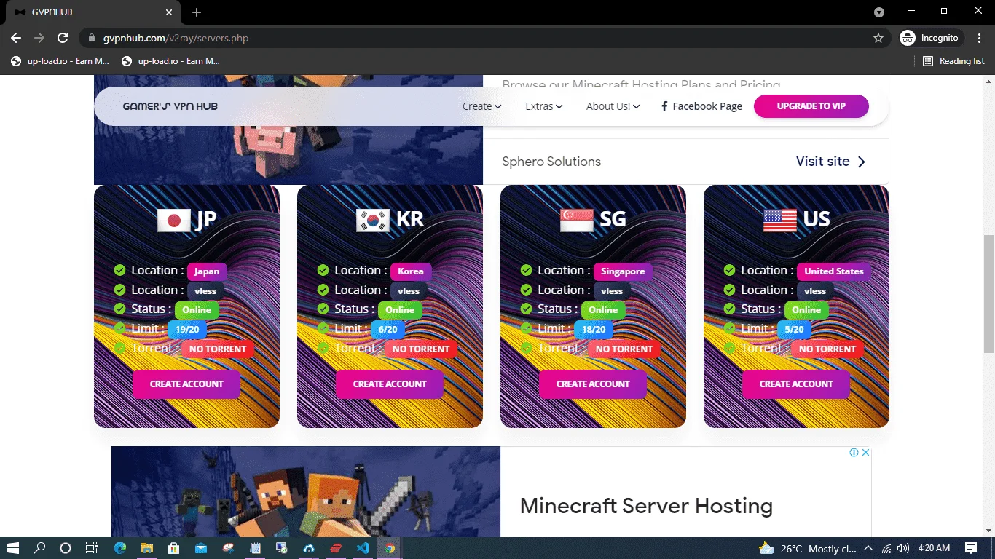995x559 pixels.
Task: Open Snipping Tool from the taskbar
Action: tap(228, 548)
